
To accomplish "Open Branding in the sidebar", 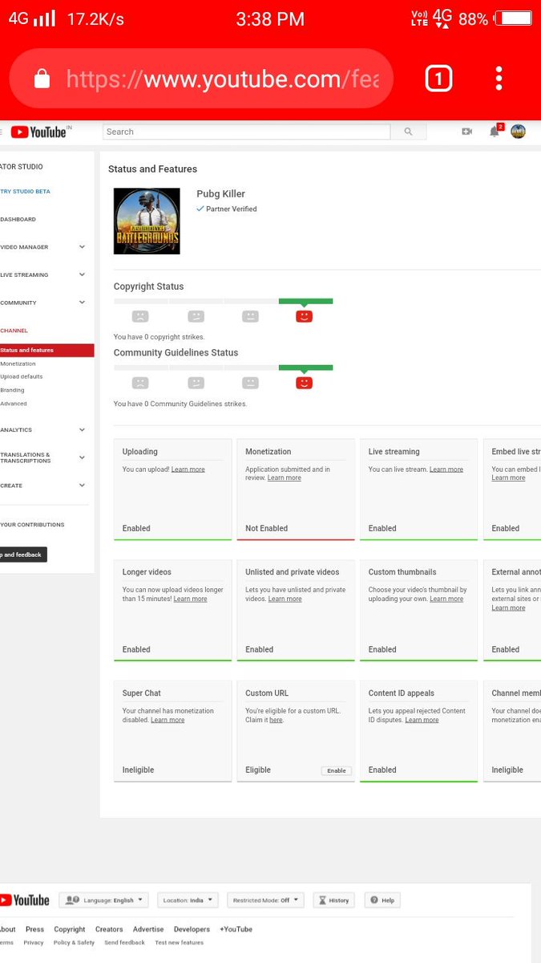I will (x=12, y=390).
